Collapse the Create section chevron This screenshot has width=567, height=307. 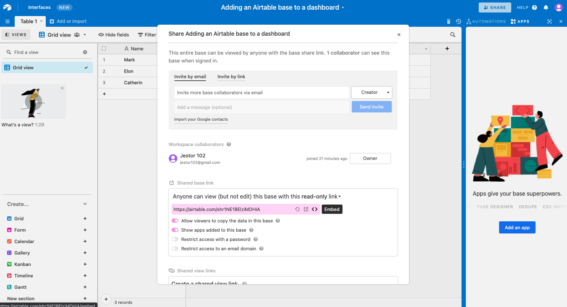(85, 204)
